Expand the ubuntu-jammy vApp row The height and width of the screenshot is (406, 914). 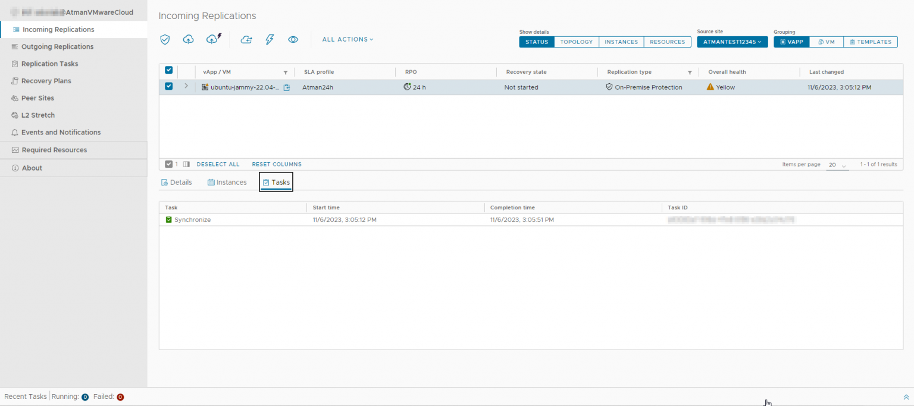pos(186,86)
